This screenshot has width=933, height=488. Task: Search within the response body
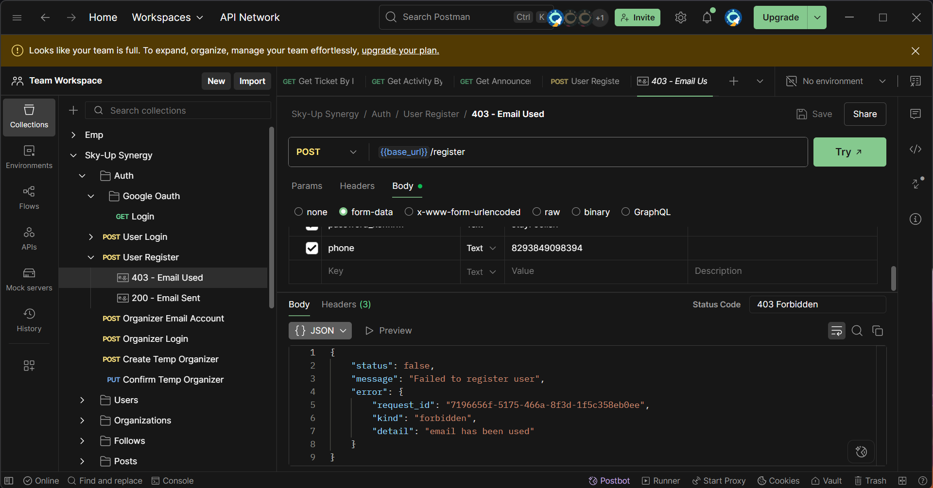click(x=857, y=331)
